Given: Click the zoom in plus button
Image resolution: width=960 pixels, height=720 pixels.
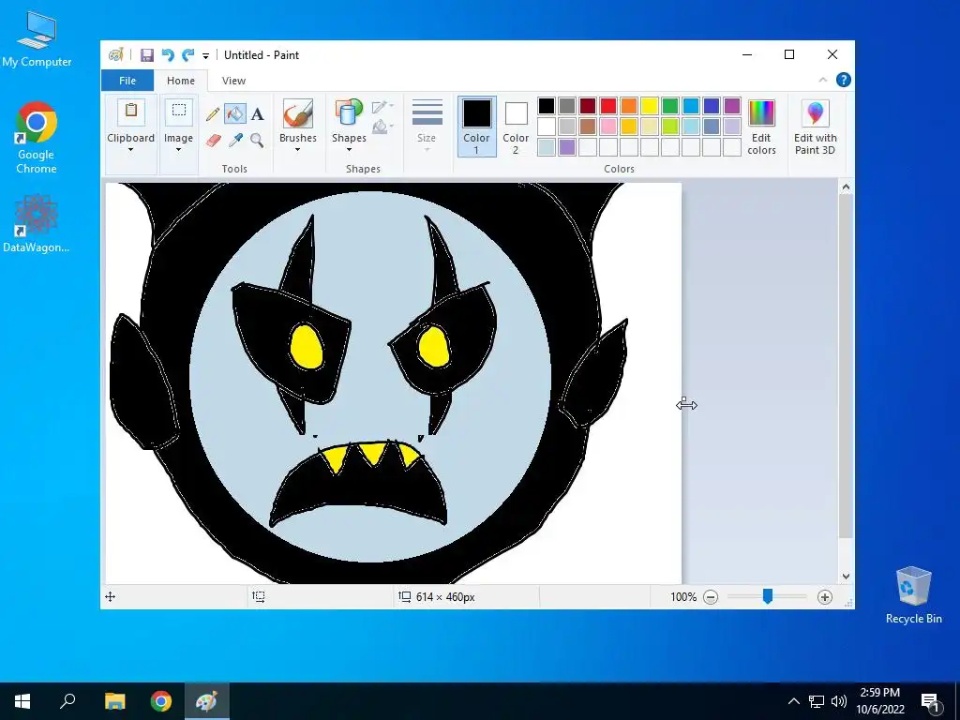Looking at the screenshot, I should pos(825,597).
